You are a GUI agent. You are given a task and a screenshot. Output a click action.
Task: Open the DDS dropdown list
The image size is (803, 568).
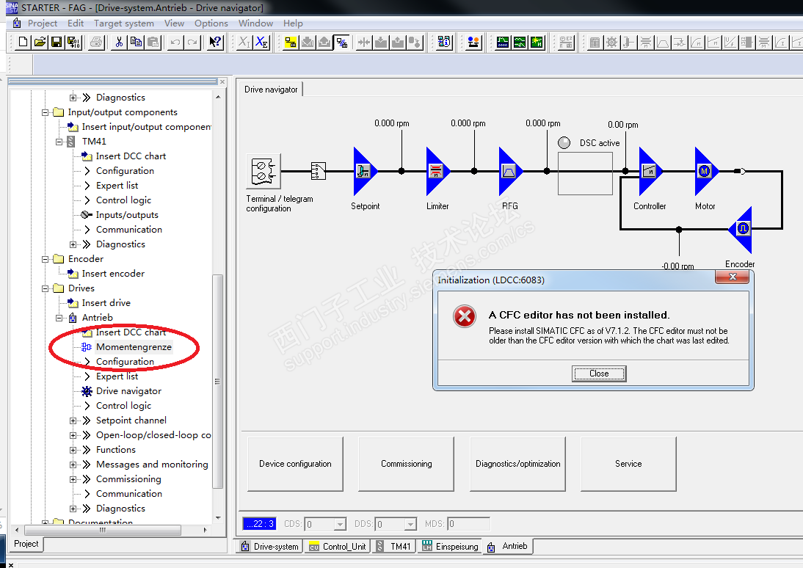tap(410, 524)
